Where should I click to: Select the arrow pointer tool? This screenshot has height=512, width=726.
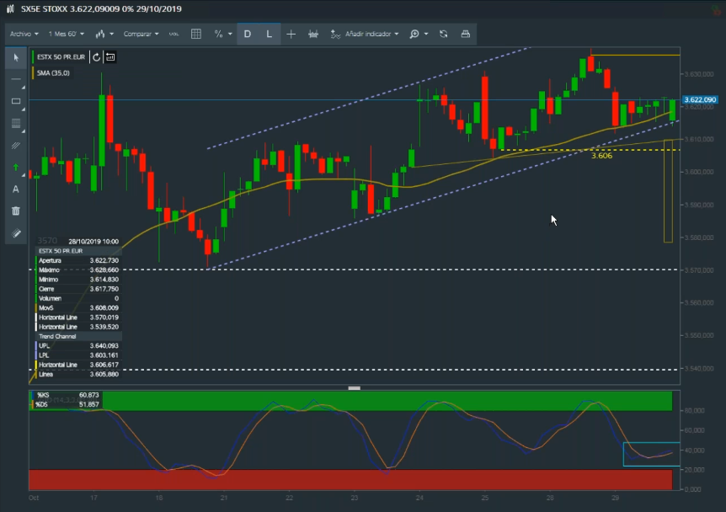click(x=16, y=57)
